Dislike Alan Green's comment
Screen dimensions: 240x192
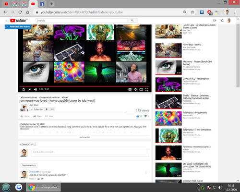(42, 179)
